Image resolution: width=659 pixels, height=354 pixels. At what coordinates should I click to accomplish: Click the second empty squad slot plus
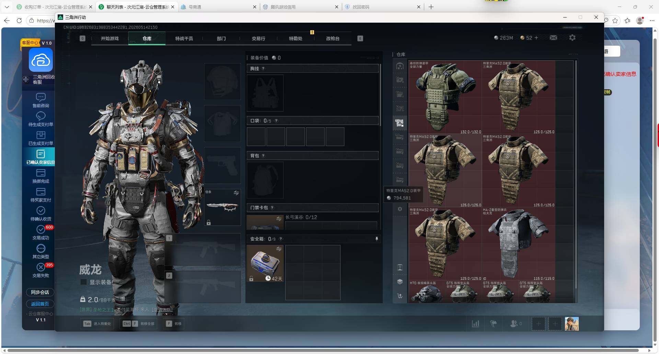(555, 324)
